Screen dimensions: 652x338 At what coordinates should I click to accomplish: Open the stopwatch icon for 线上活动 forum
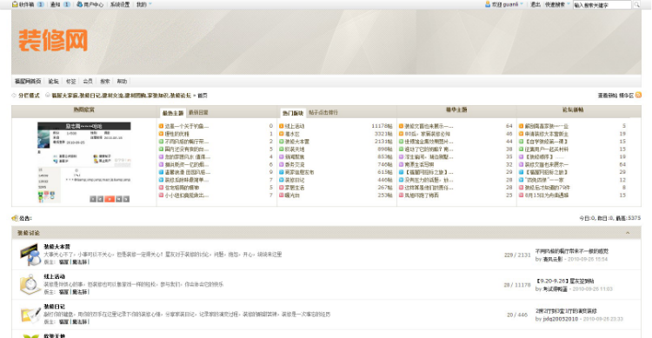(x=30, y=284)
